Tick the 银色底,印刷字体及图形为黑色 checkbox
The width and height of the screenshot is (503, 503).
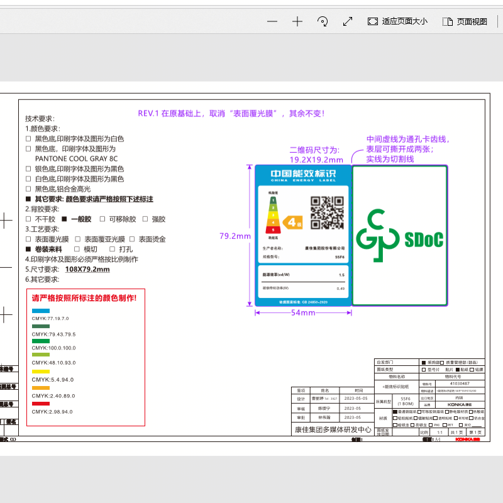(x=28, y=169)
